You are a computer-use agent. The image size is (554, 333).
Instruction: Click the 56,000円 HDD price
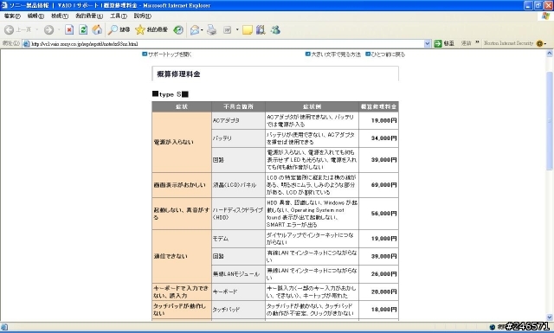pyautogui.click(x=383, y=214)
